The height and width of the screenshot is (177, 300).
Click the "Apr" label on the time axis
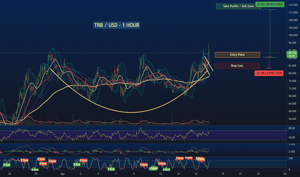[63, 174]
